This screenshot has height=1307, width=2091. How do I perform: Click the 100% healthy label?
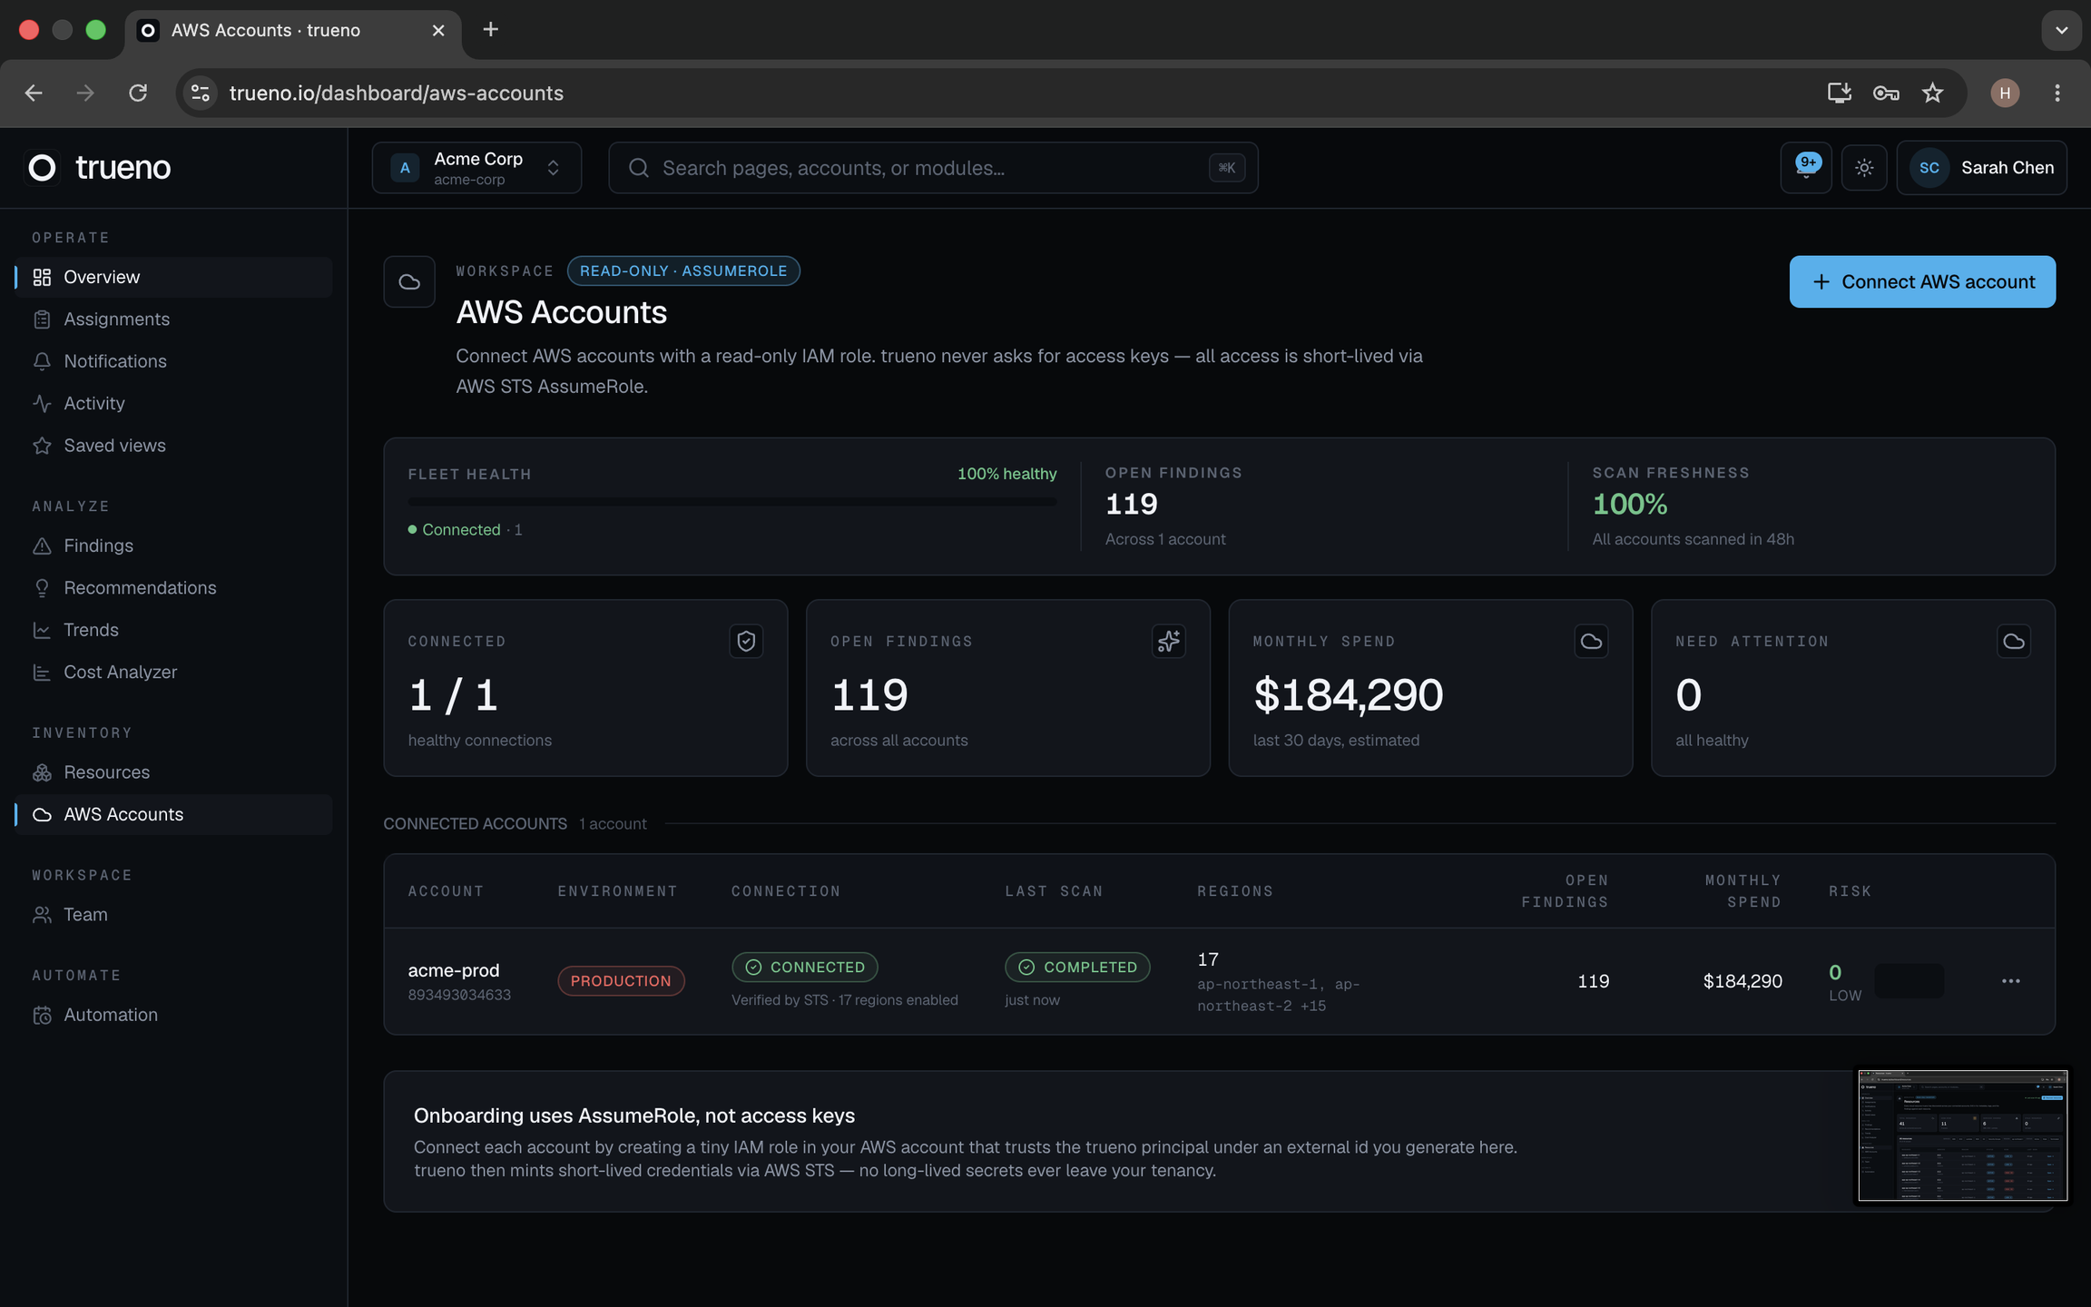tap(1007, 475)
